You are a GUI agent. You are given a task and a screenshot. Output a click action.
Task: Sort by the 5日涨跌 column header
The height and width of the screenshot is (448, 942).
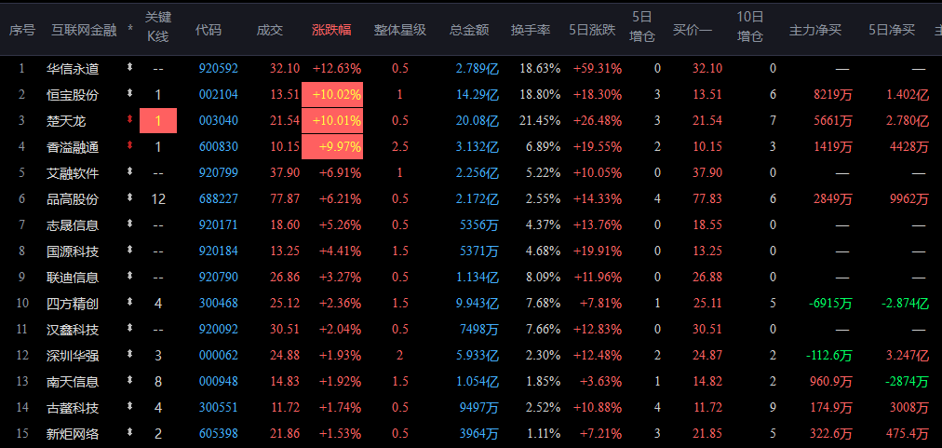coord(592,30)
